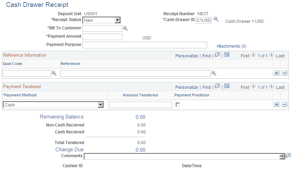Open Reference Information grid in new window icon
This screenshot has height=171, width=292.
point(217,55)
